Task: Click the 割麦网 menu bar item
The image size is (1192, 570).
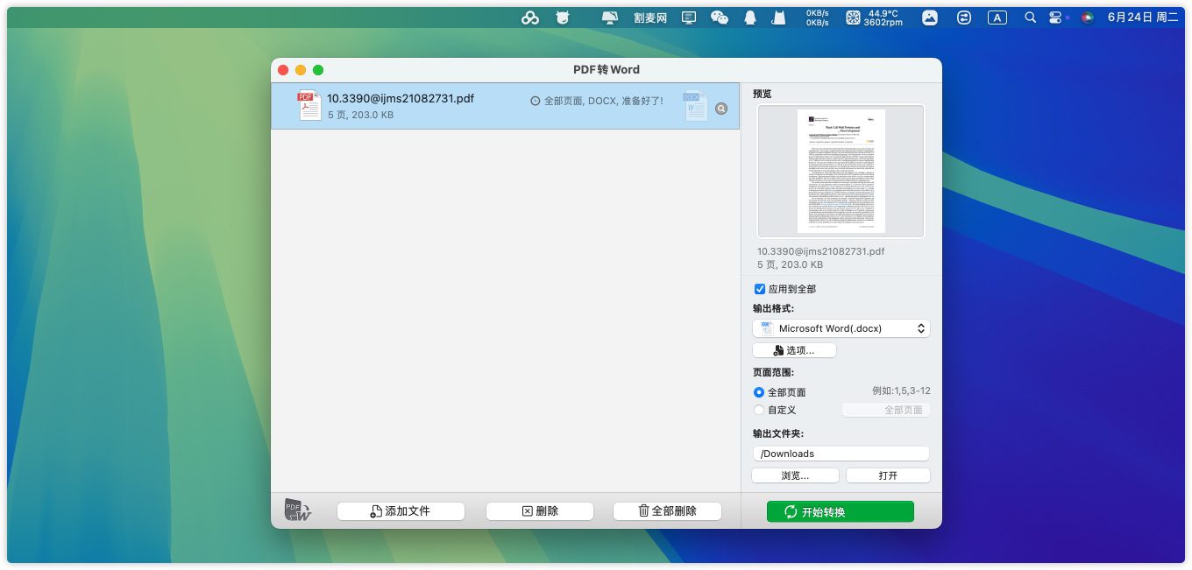Action: tap(650, 18)
